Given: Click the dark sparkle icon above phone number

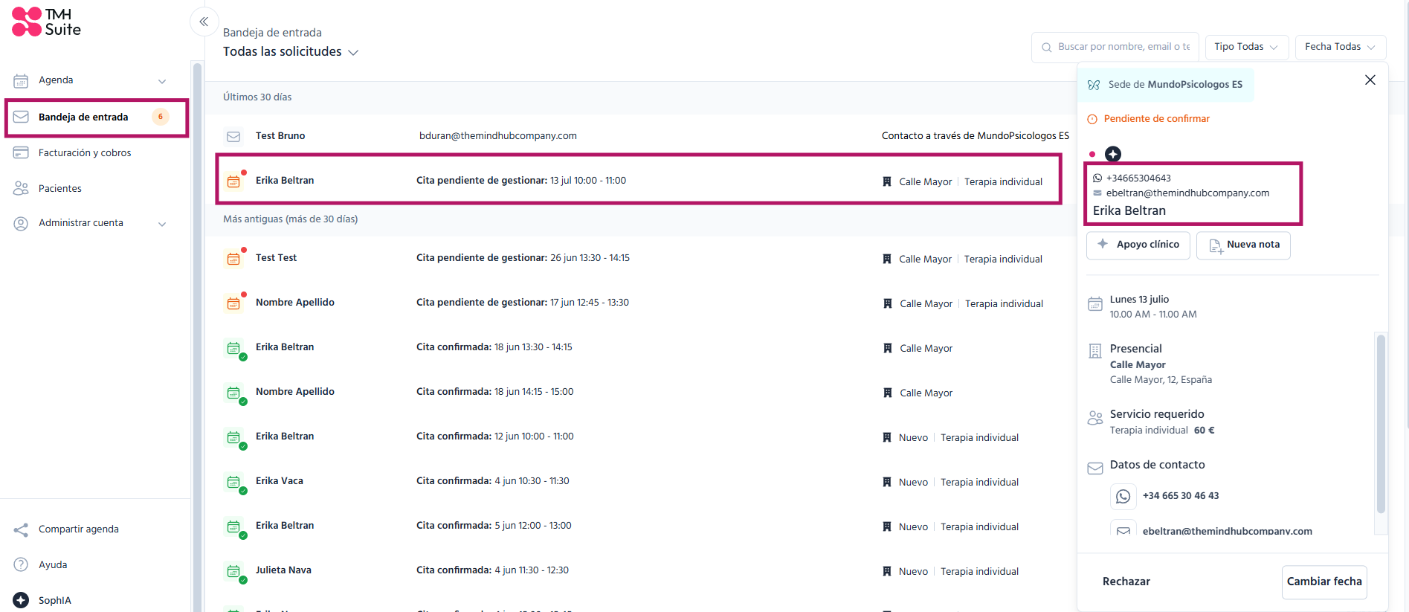Looking at the screenshot, I should pos(1112,154).
